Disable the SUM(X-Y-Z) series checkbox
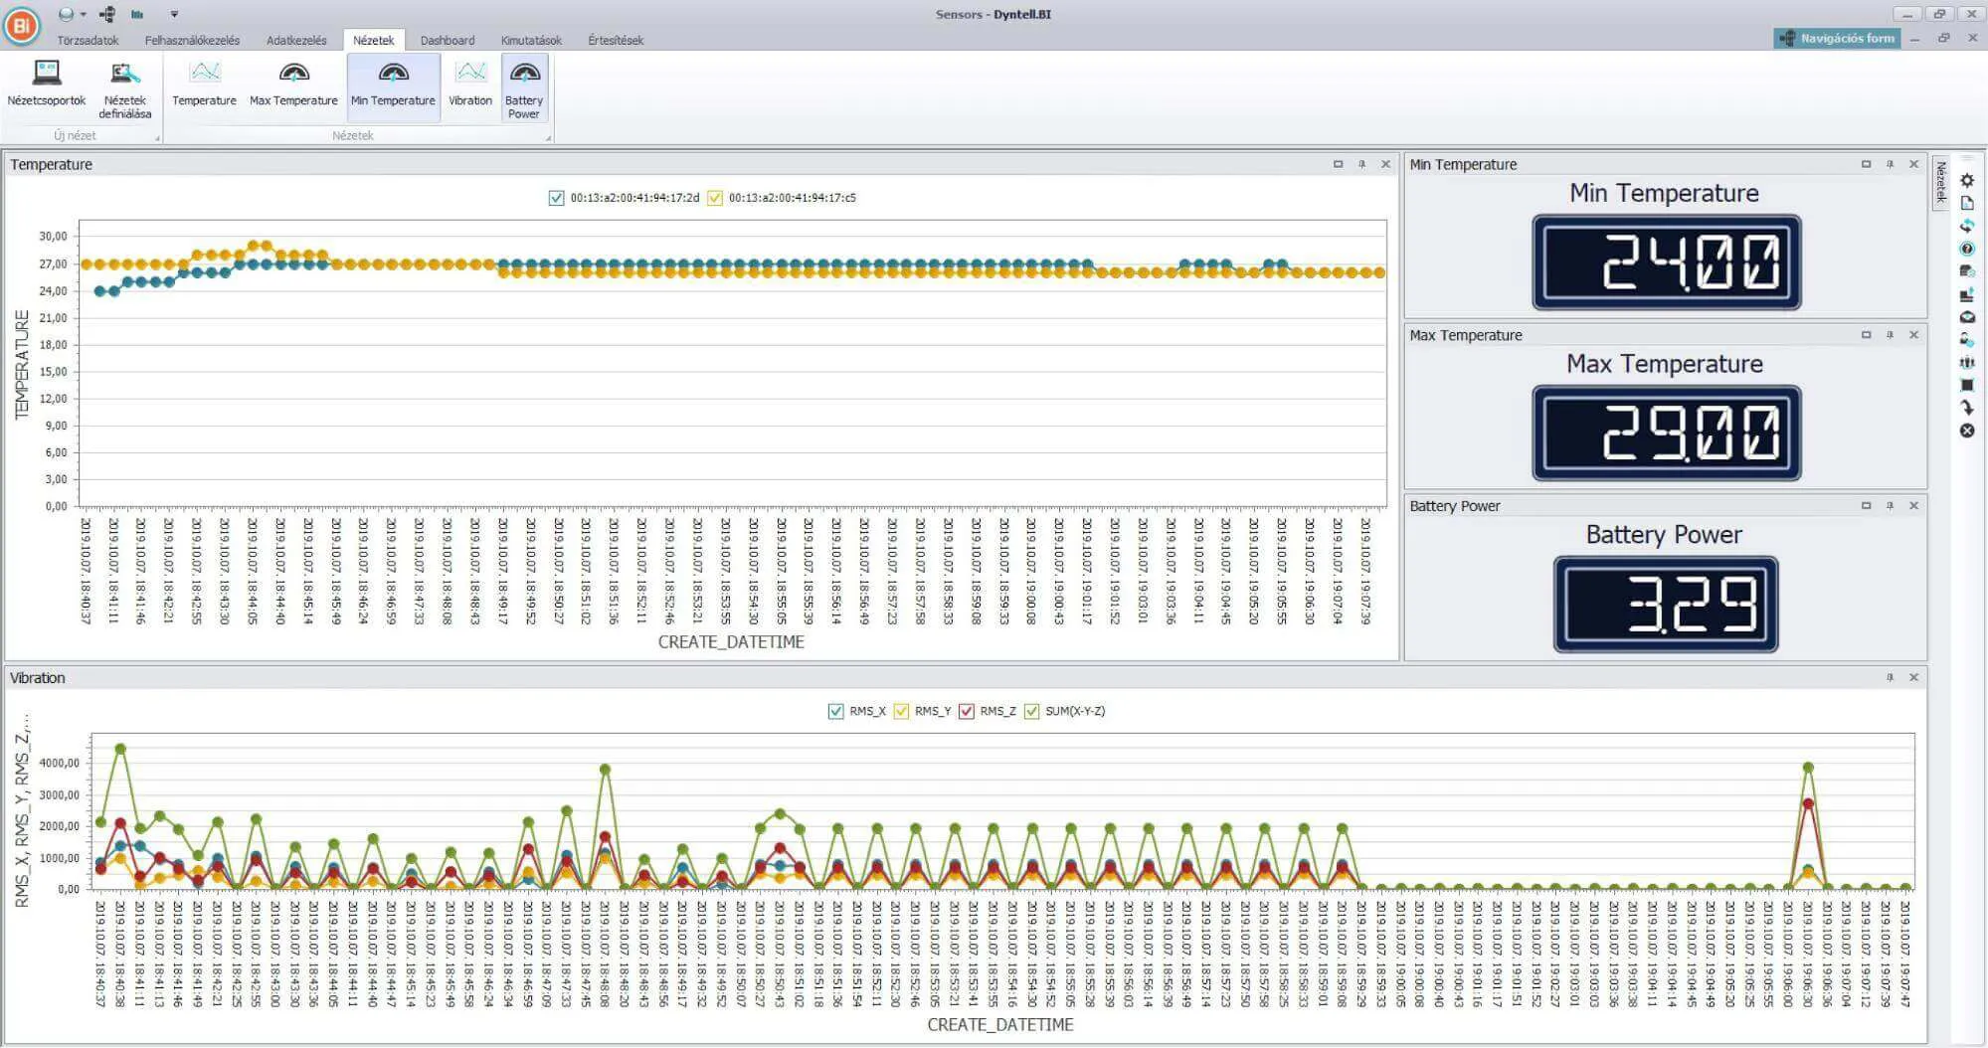The width and height of the screenshot is (1988, 1048). [1031, 711]
